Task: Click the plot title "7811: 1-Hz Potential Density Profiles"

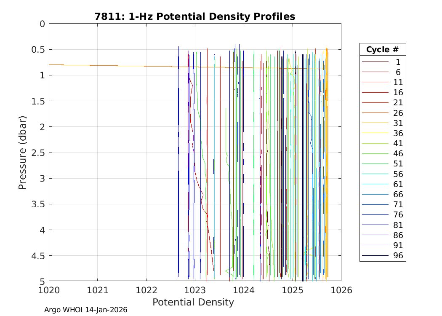Action: (194, 16)
